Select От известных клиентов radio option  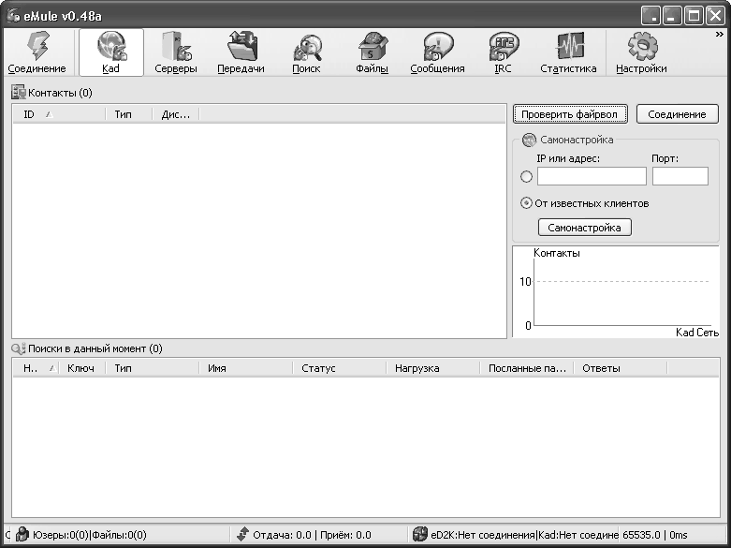pyautogui.click(x=526, y=203)
